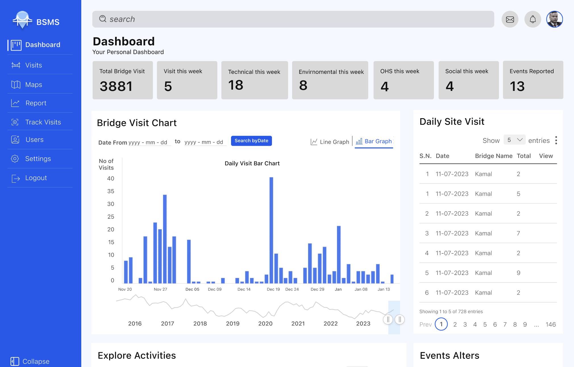This screenshot has width=574, height=367.
Task: Click the Track Visits icon
Action: click(15, 122)
